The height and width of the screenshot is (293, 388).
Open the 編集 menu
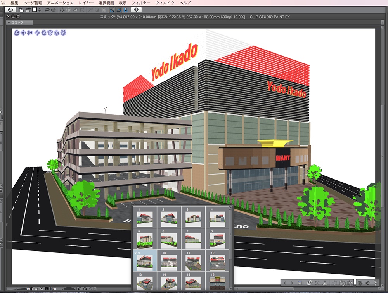pyautogui.click(x=14, y=3)
